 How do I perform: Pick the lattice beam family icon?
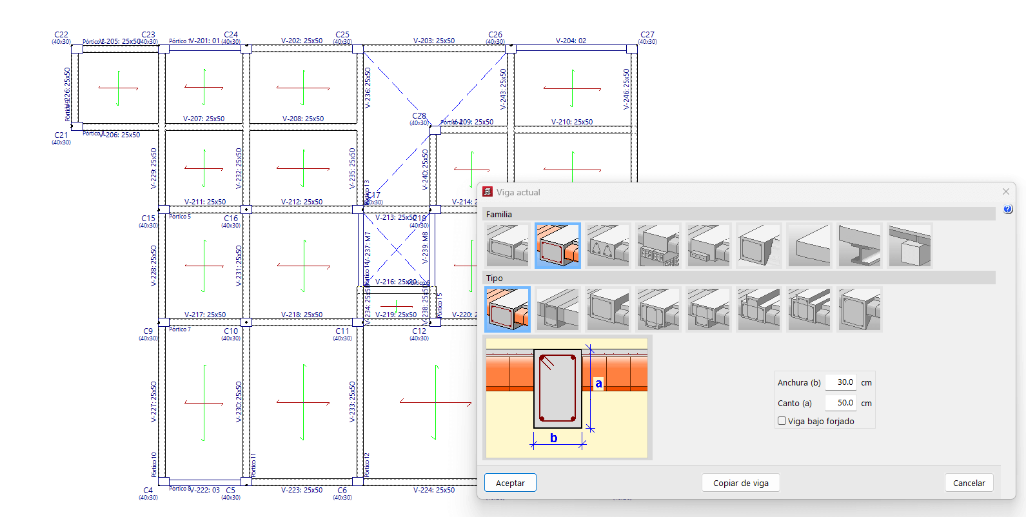pyautogui.click(x=658, y=246)
